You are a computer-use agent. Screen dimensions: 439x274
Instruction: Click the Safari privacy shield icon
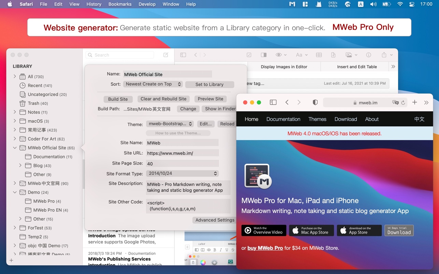pos(315,103)
